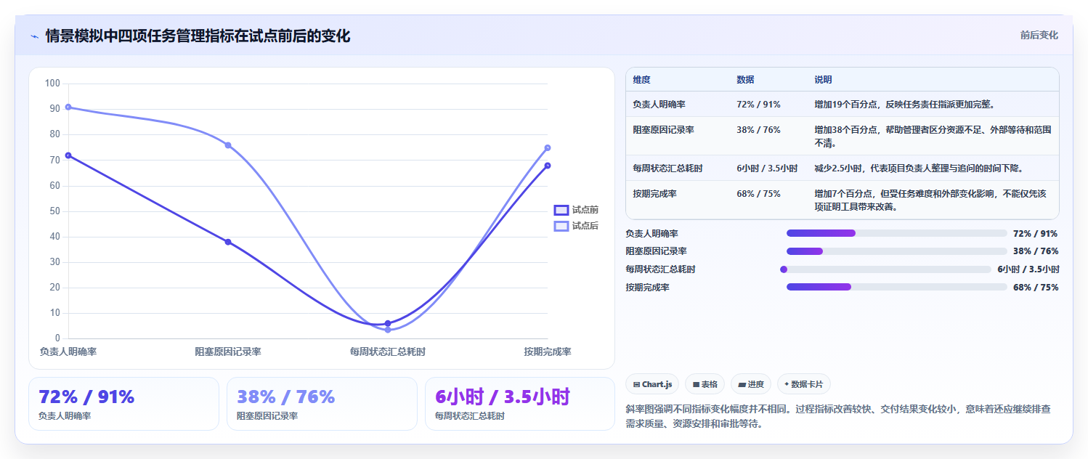Click the 按期完成率 x-axis label
The height and width of the screenshot is (459, 1088).
click(548, 352)
